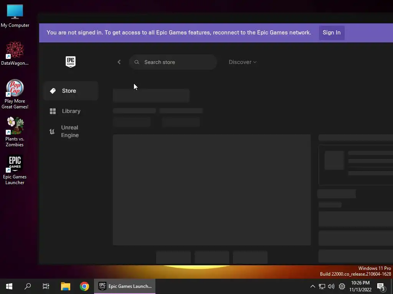Open the notification center icon

pyautogui.click(x=381, y=286)
